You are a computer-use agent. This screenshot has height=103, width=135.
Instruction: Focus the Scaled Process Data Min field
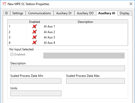coord(36,81)
